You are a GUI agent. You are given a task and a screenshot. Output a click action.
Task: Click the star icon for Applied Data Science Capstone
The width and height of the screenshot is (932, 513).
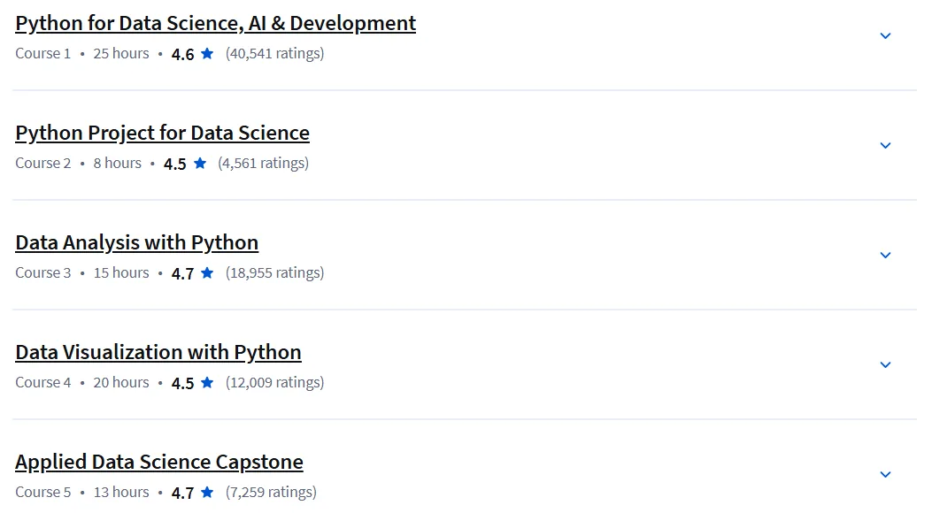(x=207, y=492)
